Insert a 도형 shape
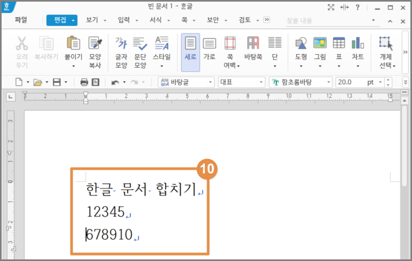 coord(301,48)
